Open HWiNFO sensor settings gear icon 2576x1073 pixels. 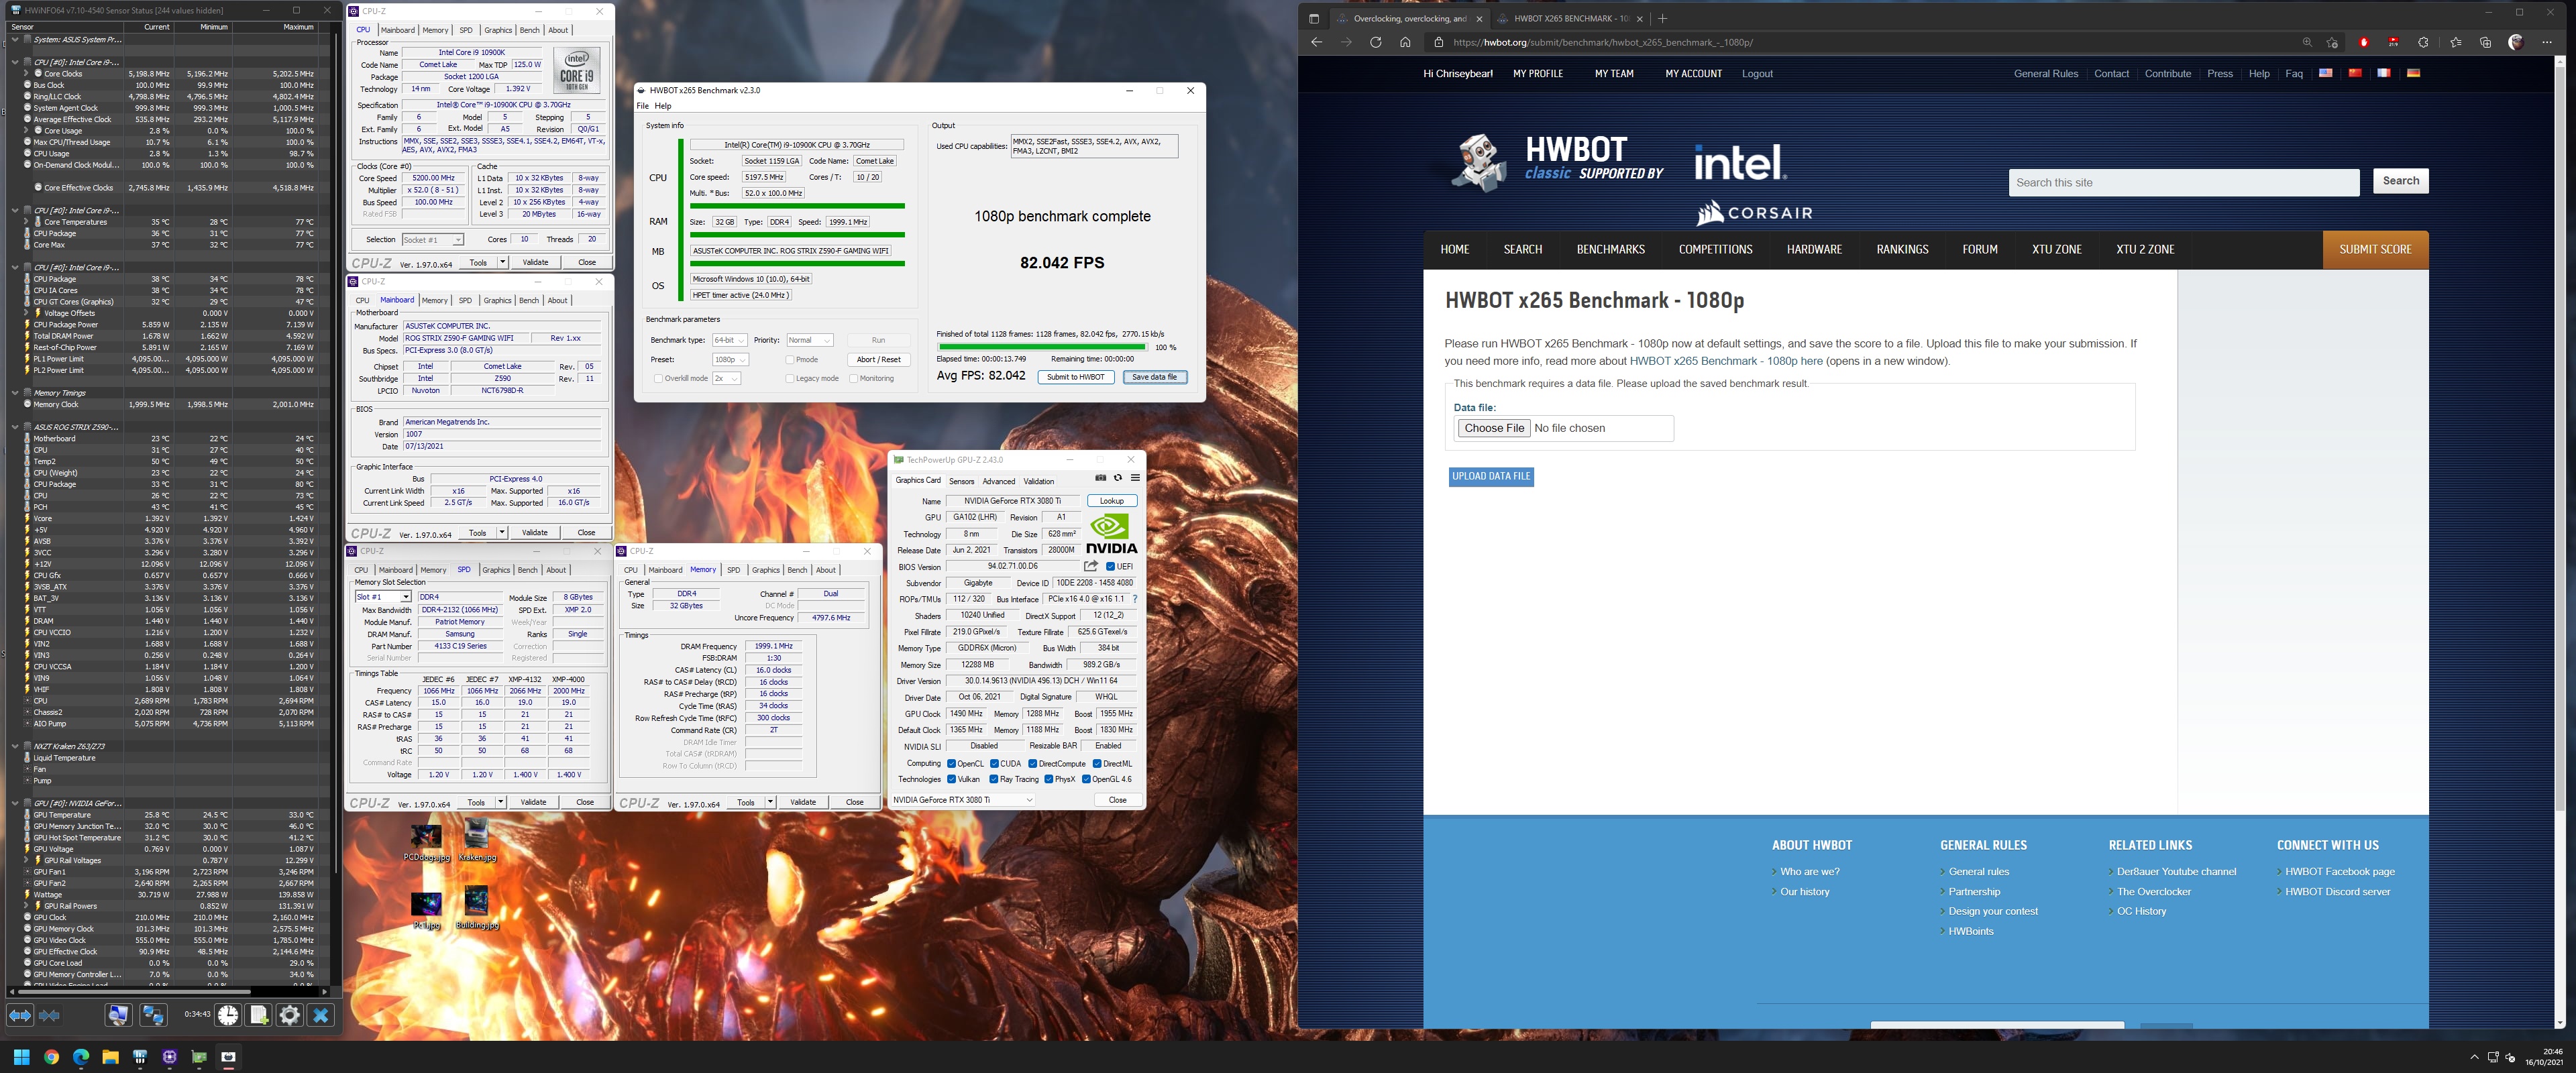290,1015
